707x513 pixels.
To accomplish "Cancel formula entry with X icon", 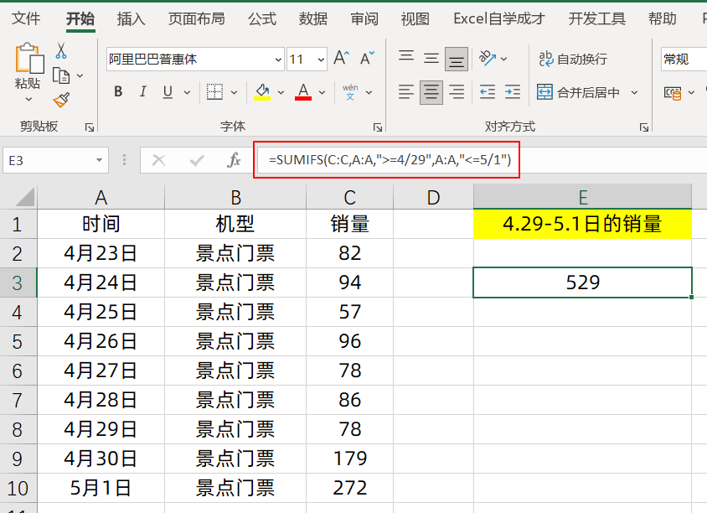I will [x=158, y=160].
